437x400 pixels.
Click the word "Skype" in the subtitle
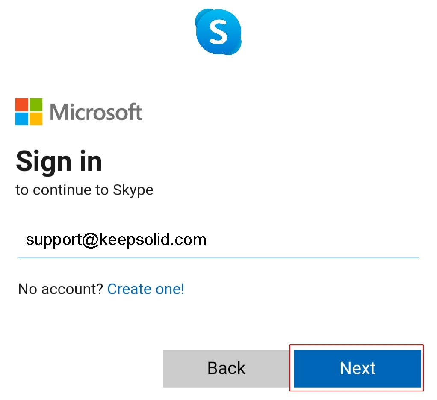coord(133,190)
